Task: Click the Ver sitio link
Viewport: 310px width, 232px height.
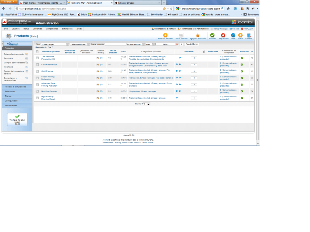Action: pos(234,29)
